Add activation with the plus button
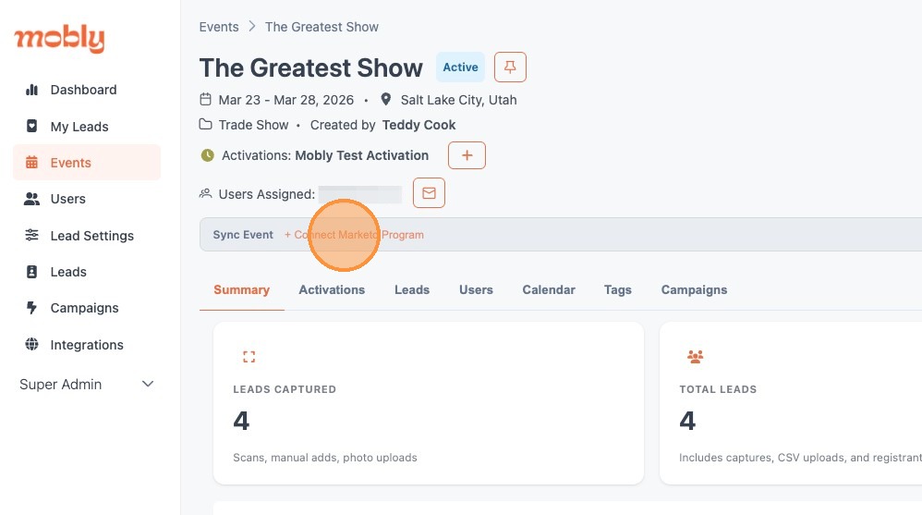922x515 pixels. coord(467,155)
